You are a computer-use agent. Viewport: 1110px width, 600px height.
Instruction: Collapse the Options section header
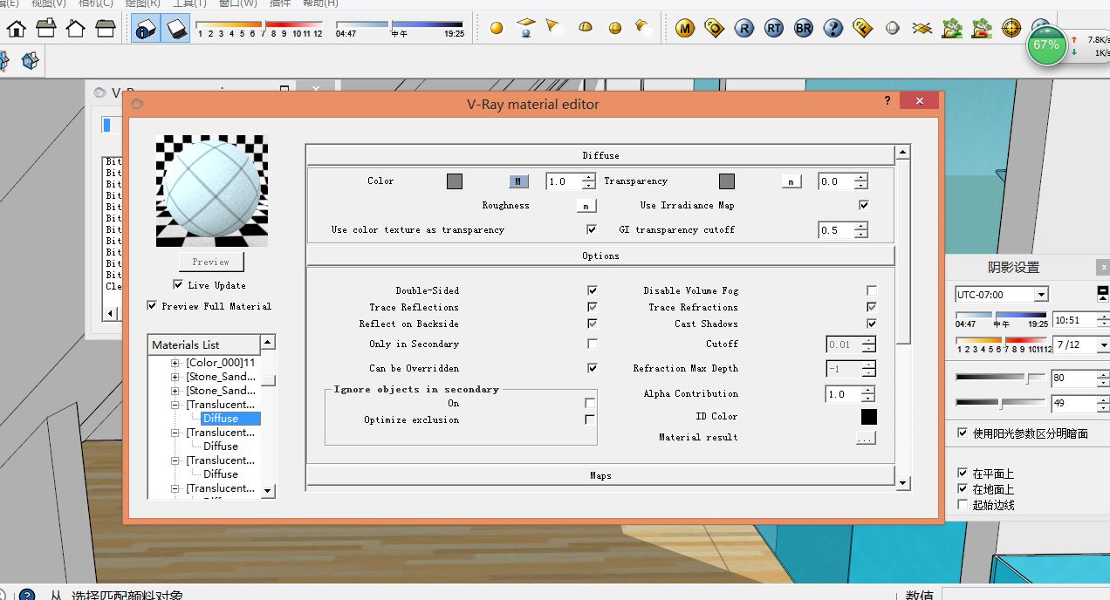click(x=600, y=256)
